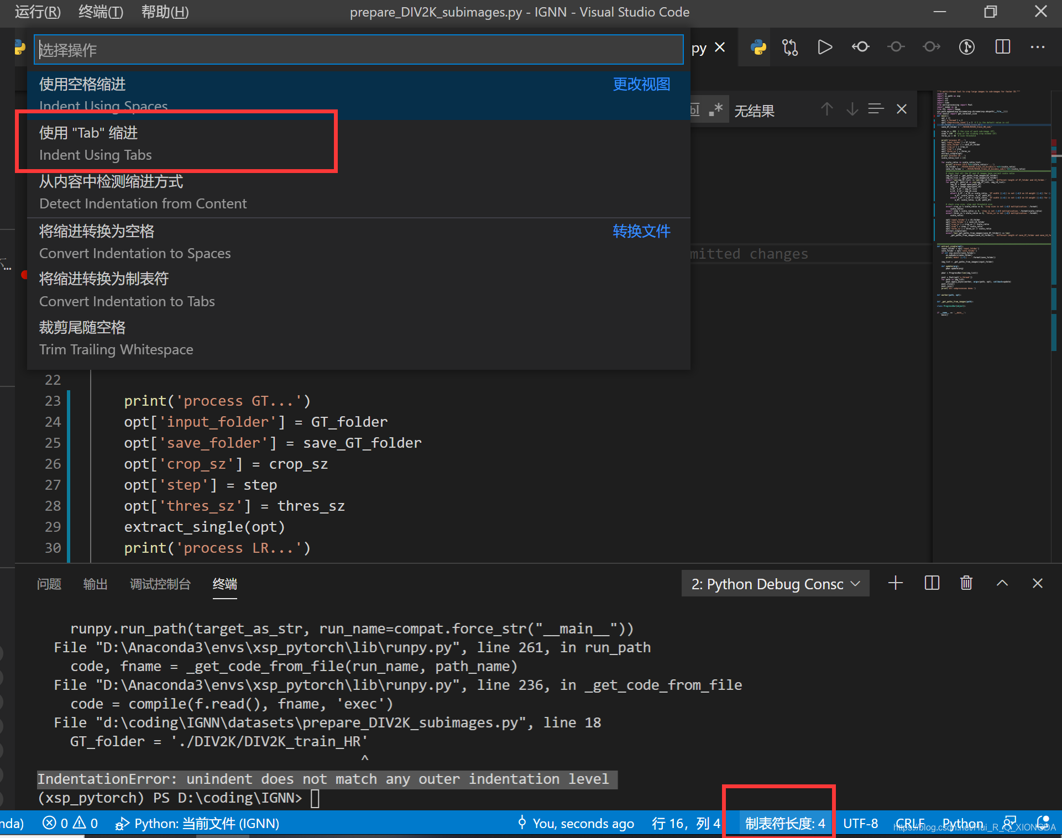Close the prepare_DIV2K_subimages.py tab
This screenshot has width=1062, height=838.
pos(720,48)
